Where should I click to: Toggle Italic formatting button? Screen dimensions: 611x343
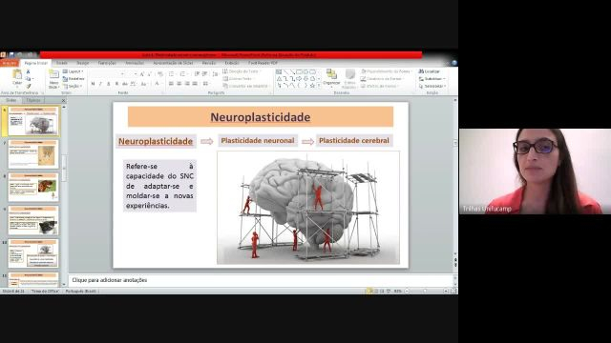point(100,84)
